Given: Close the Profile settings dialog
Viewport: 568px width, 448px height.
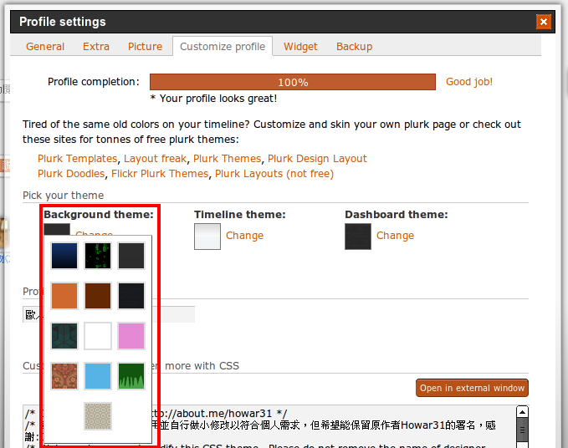Looking at the screenshot, I should (x=544, y=22).
